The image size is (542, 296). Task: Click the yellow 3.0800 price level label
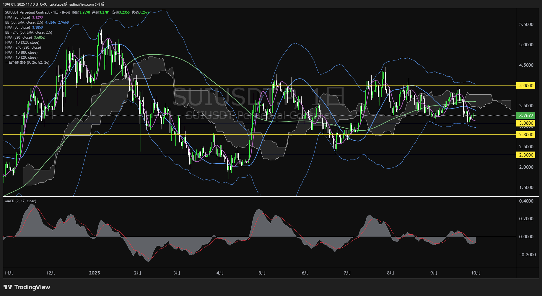coord(526,123)
